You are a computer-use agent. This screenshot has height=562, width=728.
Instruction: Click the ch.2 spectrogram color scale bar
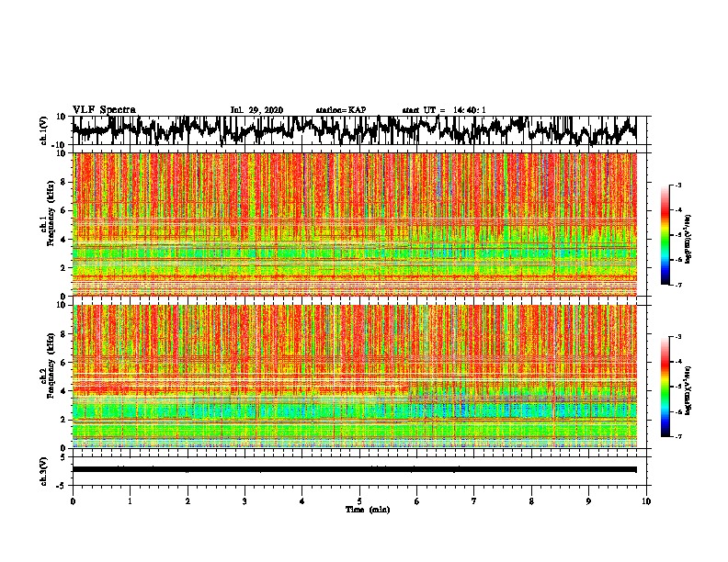click(665, 387)
